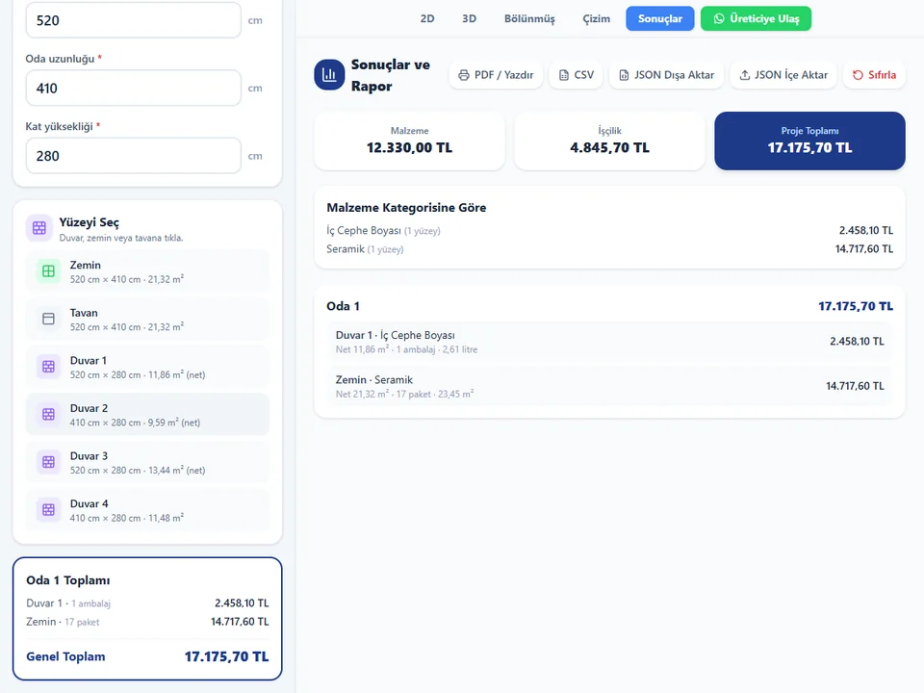Click the Yüzeyi Seç grid icon
Image resolution: width=924 pixels, height=693 pixels.
coord(39,228)
